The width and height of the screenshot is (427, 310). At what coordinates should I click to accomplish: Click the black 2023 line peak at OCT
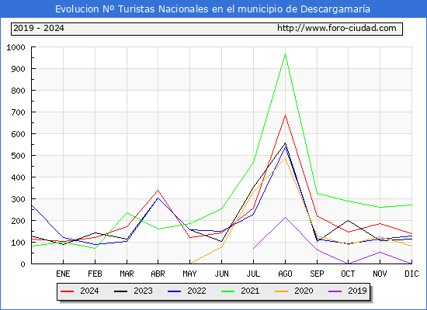point(348,221)
